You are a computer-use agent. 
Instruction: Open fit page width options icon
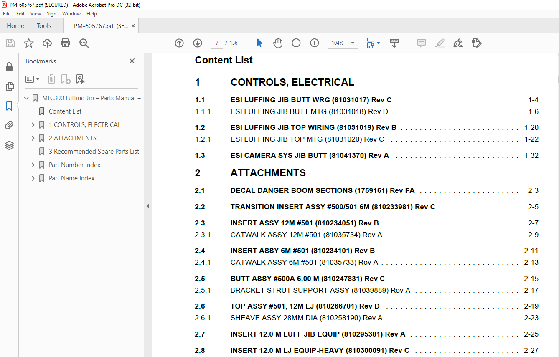[x=373, y=43]
